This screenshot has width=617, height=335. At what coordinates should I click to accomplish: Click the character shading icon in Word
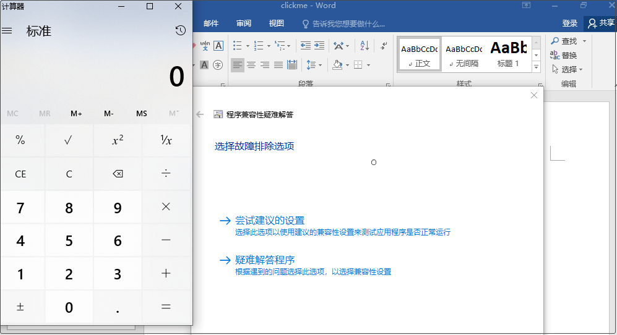pos(204,65)
